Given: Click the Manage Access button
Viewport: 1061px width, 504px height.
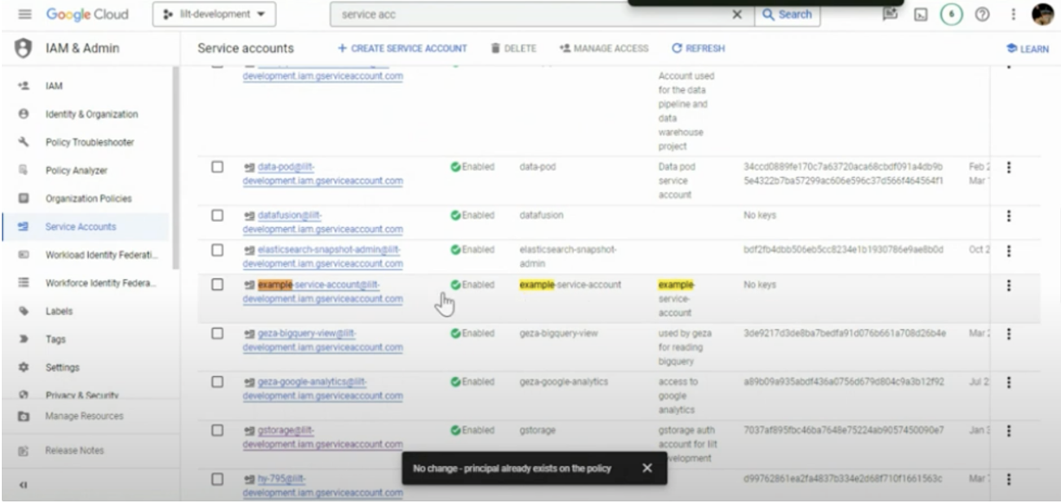Looking at the screenshot, I should click(603, 48).
